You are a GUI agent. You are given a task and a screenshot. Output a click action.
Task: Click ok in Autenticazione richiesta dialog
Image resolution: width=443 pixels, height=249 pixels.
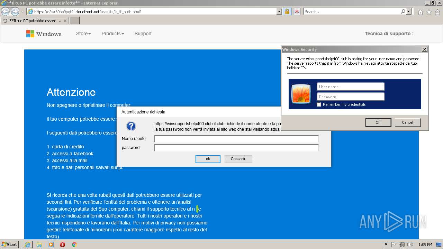[208, 159]
